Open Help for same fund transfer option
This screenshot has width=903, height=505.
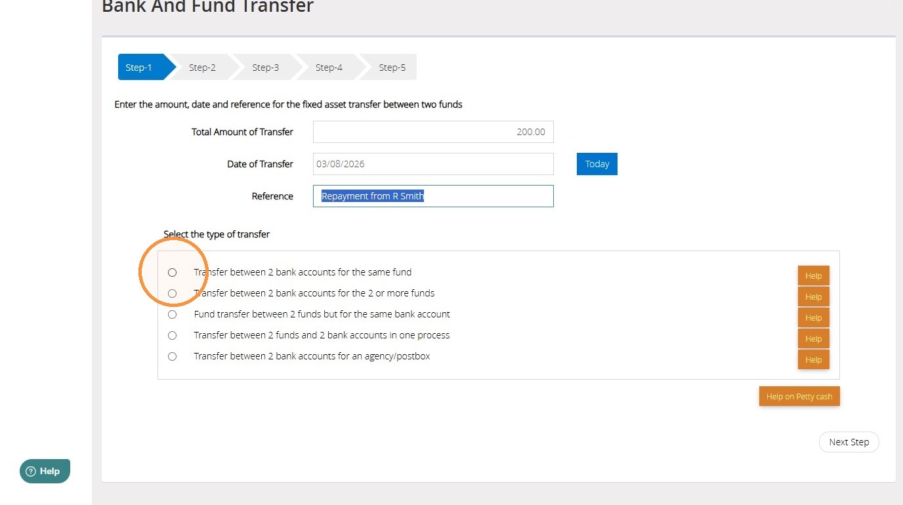pos(814,275)
